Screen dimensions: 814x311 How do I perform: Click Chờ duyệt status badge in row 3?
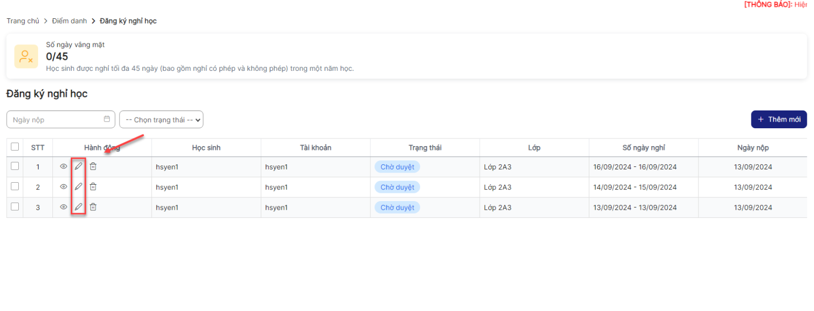(397, 208)
